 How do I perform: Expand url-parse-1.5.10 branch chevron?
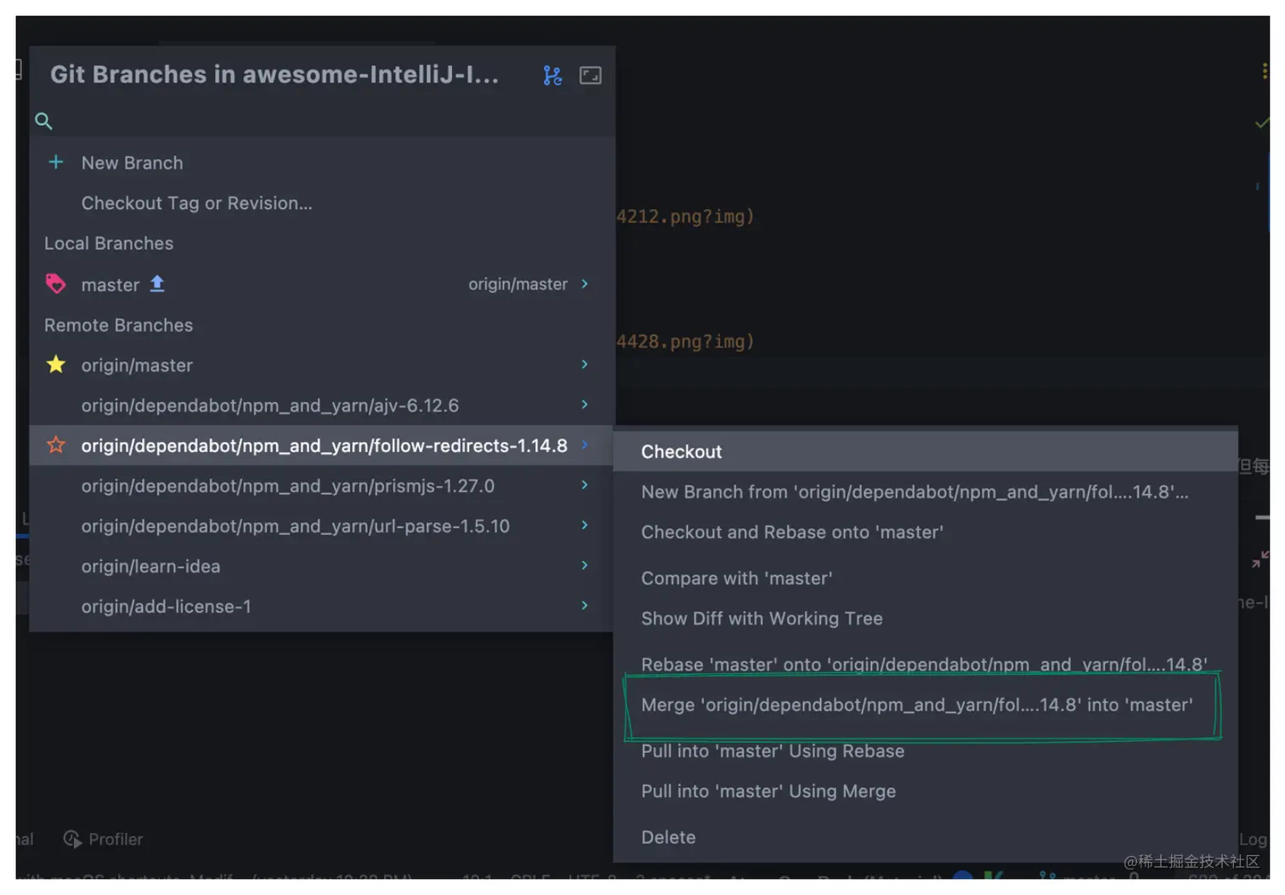[x=585, y=525]
